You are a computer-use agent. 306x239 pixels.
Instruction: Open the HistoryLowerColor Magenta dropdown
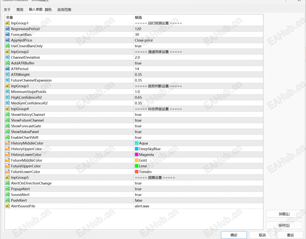point(198,155)
